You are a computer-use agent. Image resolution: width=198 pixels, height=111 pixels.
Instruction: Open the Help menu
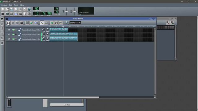(22, 5)
